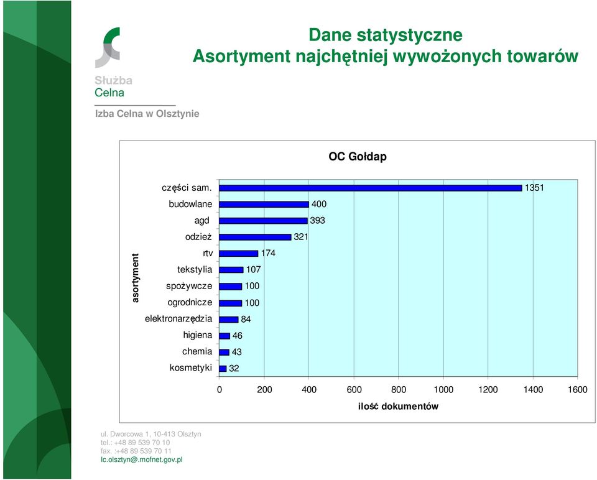Click the email link lc.olsztyn@mofnet.gov.pl
The width and height of the screenshot is (597, 480).
(141, 460)
